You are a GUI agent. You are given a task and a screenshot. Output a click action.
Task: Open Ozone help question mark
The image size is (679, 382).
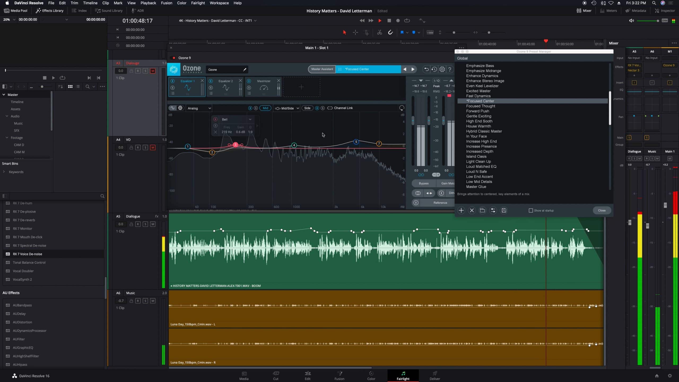[450, 69]
